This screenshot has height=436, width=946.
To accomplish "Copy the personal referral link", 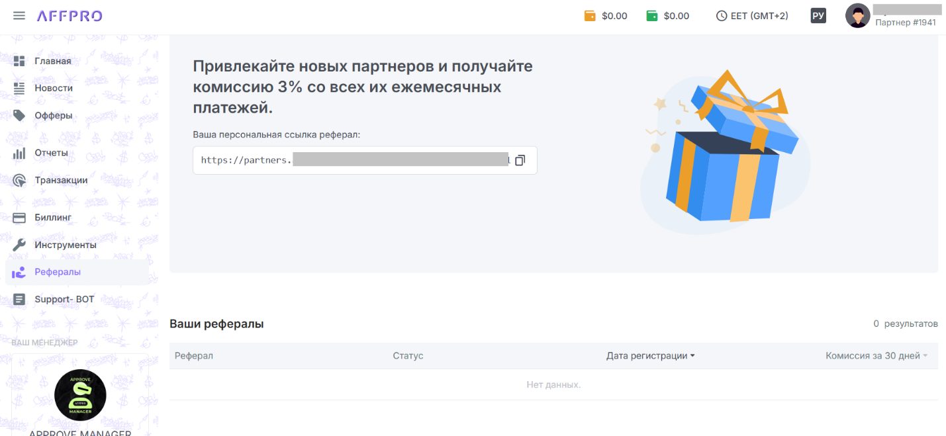I will click(x=520, y=160).
